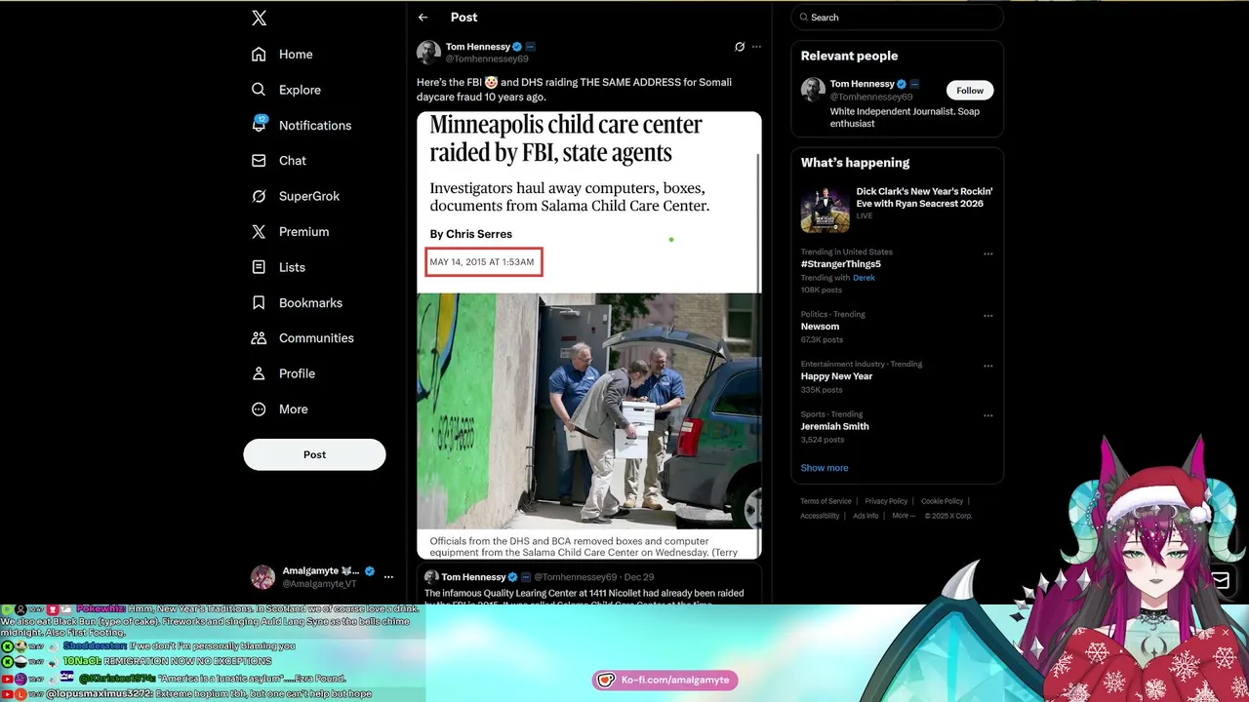Screen dimensions: 1249x702
Task: Click the Ko-fi.com/amalgamyte banner
Action: pos(665,680)
